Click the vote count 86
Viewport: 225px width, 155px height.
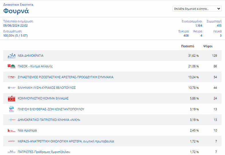pos(215,66)
